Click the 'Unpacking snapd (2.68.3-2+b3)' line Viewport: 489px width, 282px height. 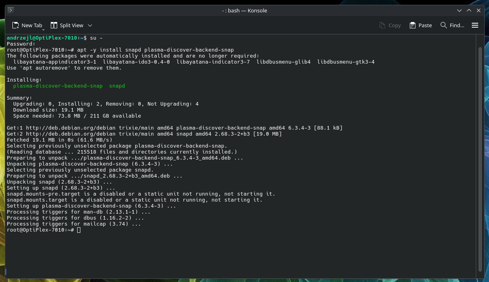point(60,182)
